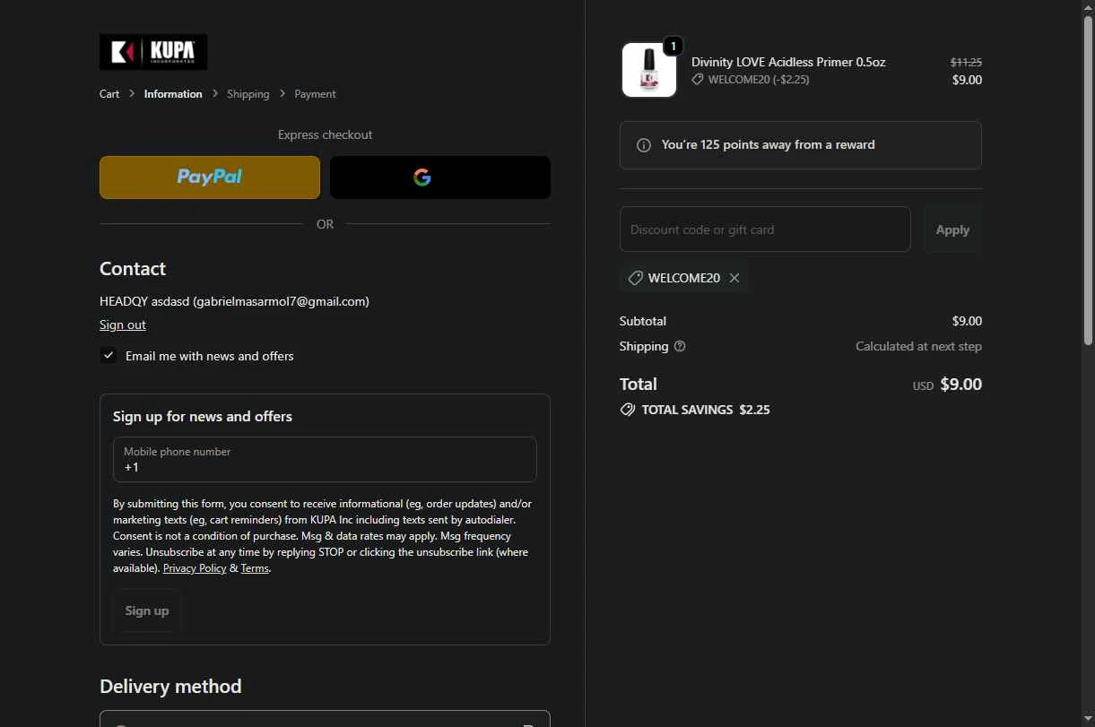Uncheck Email me with news and offers
The width and height of the screenshot is (1095, 727).
(x=109, y=356)
